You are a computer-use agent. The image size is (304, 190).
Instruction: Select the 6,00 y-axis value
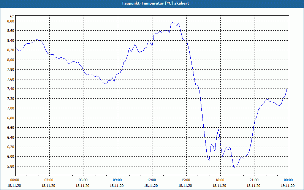[11, 157]
